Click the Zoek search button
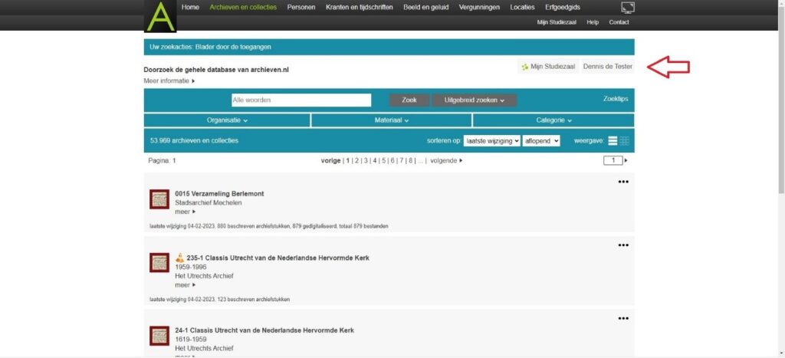Screen dimensions: 785x358 coord(409,100)
